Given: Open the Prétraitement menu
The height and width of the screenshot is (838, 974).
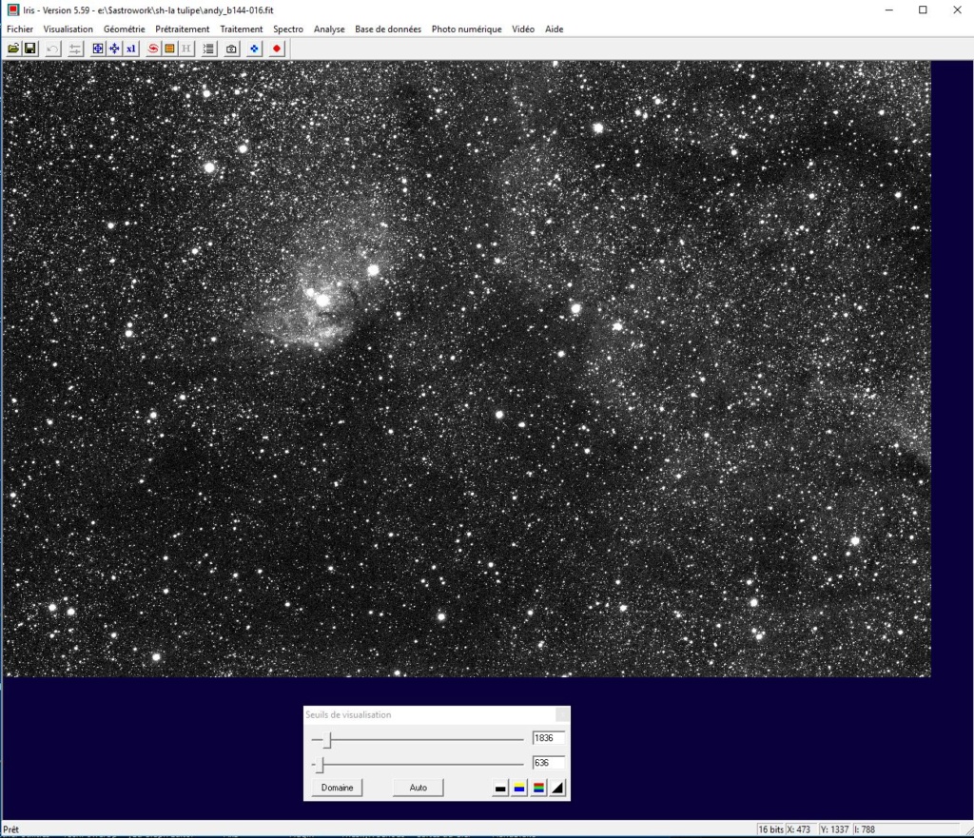Looking at the screenshot, I should pyautogui.click(x=183, y=29).
